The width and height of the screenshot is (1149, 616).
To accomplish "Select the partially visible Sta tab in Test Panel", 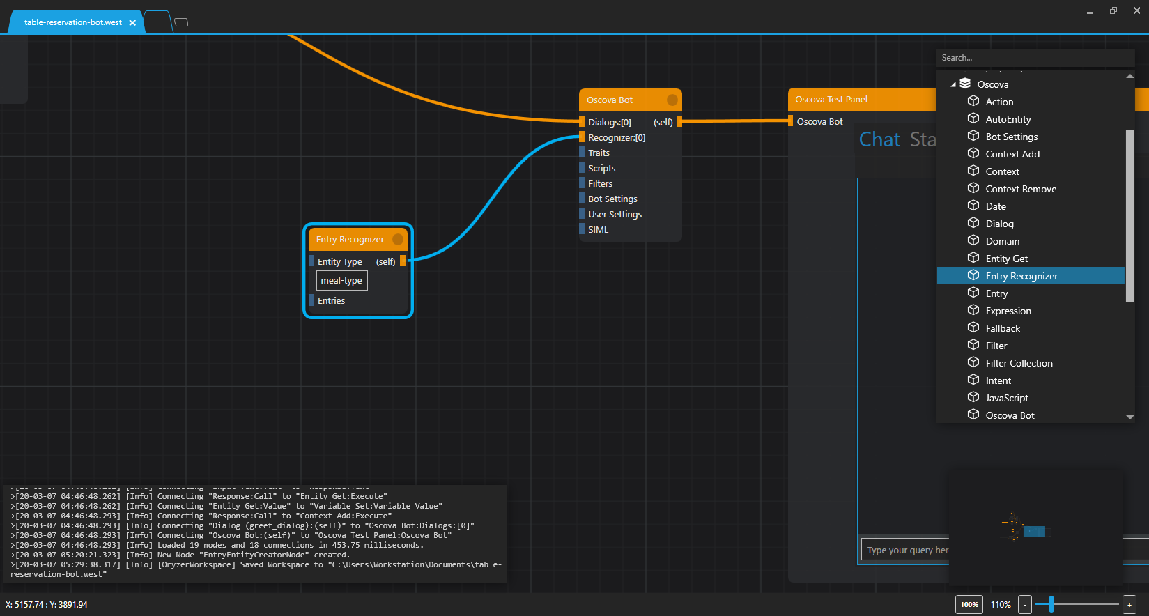I will pos(923,139).
